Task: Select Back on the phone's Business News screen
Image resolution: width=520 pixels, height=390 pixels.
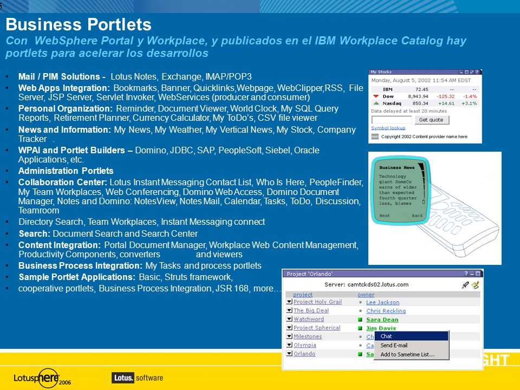Action: [417, 216]
